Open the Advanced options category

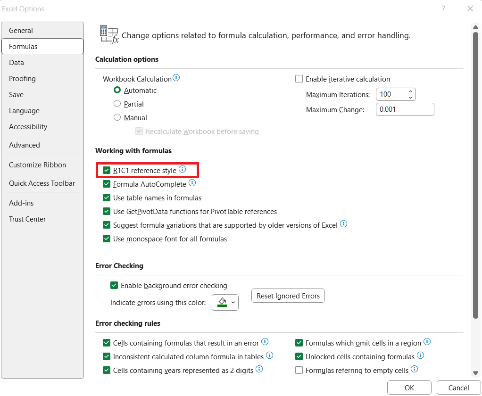(x=42, y=145)
